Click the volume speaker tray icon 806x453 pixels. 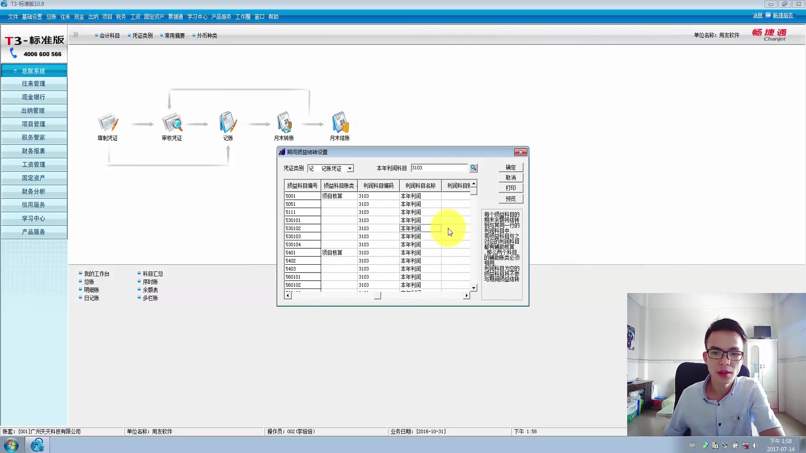pos(756,445)
